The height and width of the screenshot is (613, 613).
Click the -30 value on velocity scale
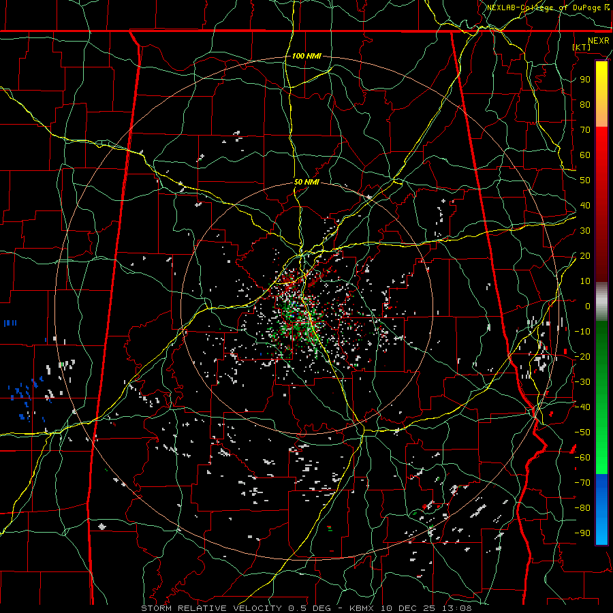coord(582,382)
